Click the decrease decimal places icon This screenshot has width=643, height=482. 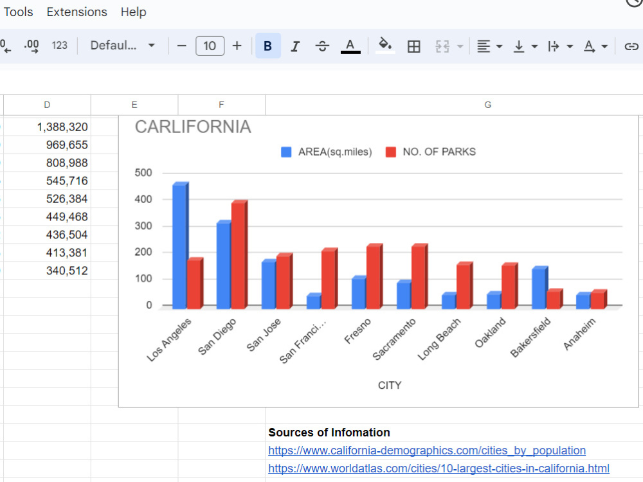coord(5,46)
